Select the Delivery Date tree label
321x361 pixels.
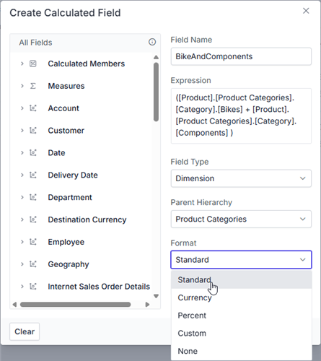pos(73,175)
